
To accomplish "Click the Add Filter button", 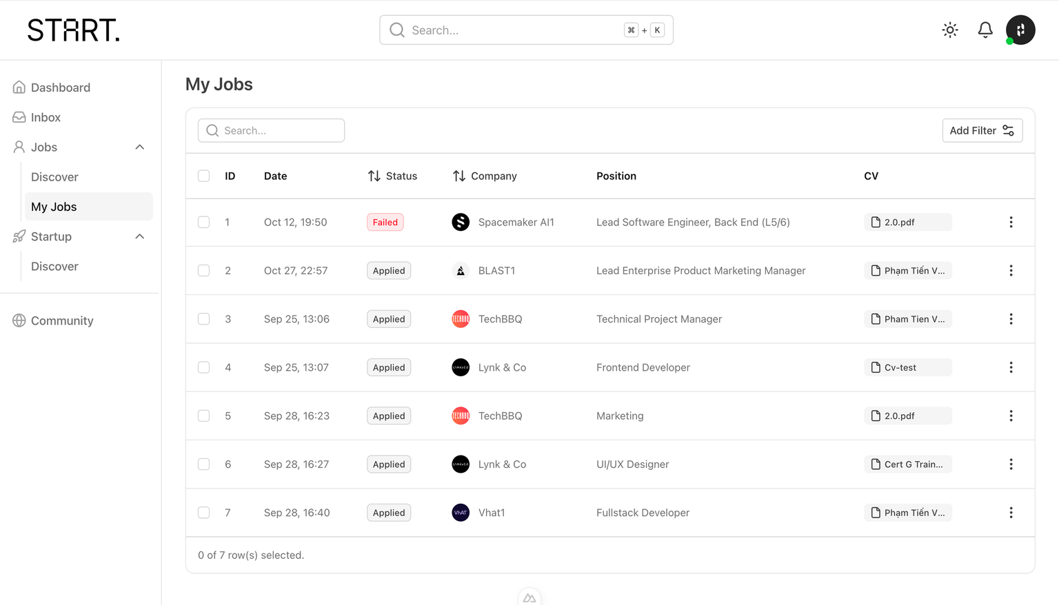I will [x=982, y=131].
